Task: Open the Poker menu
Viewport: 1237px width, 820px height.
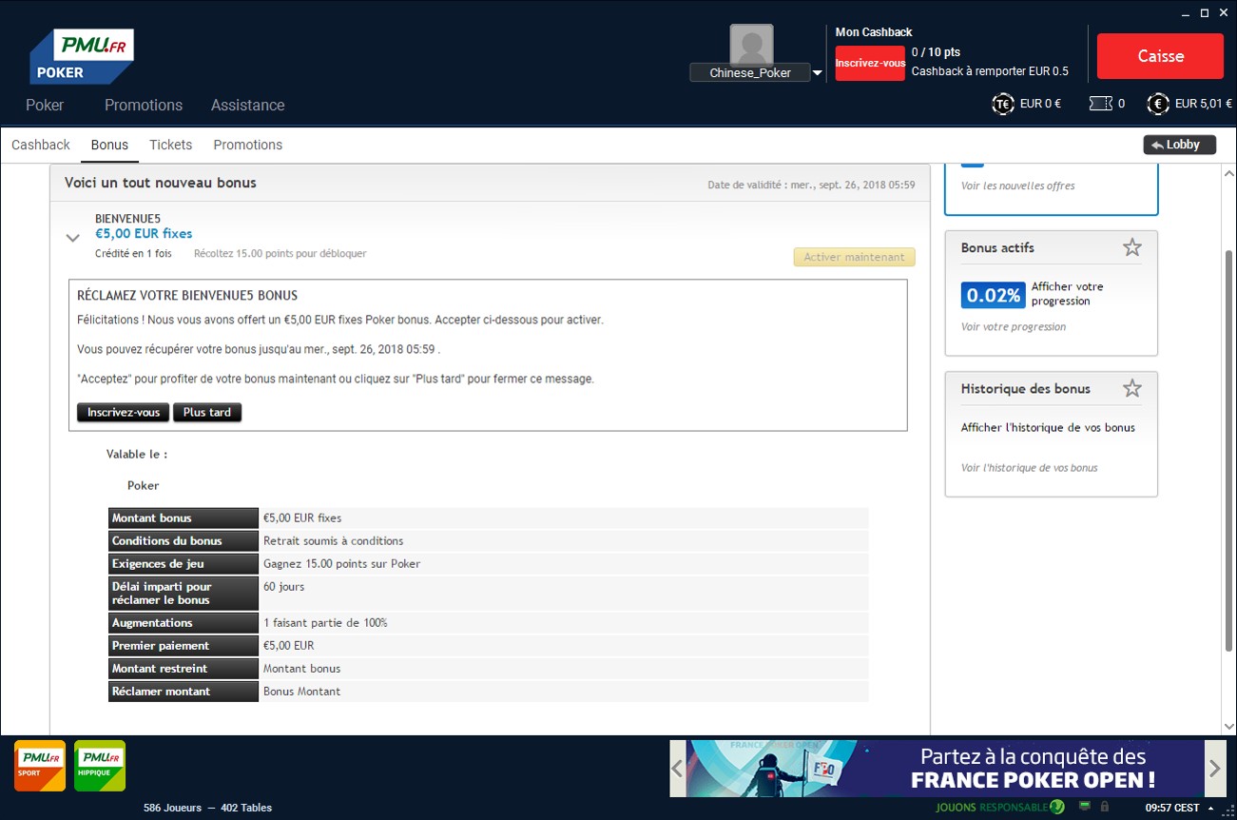Action: tap(45, 105)
